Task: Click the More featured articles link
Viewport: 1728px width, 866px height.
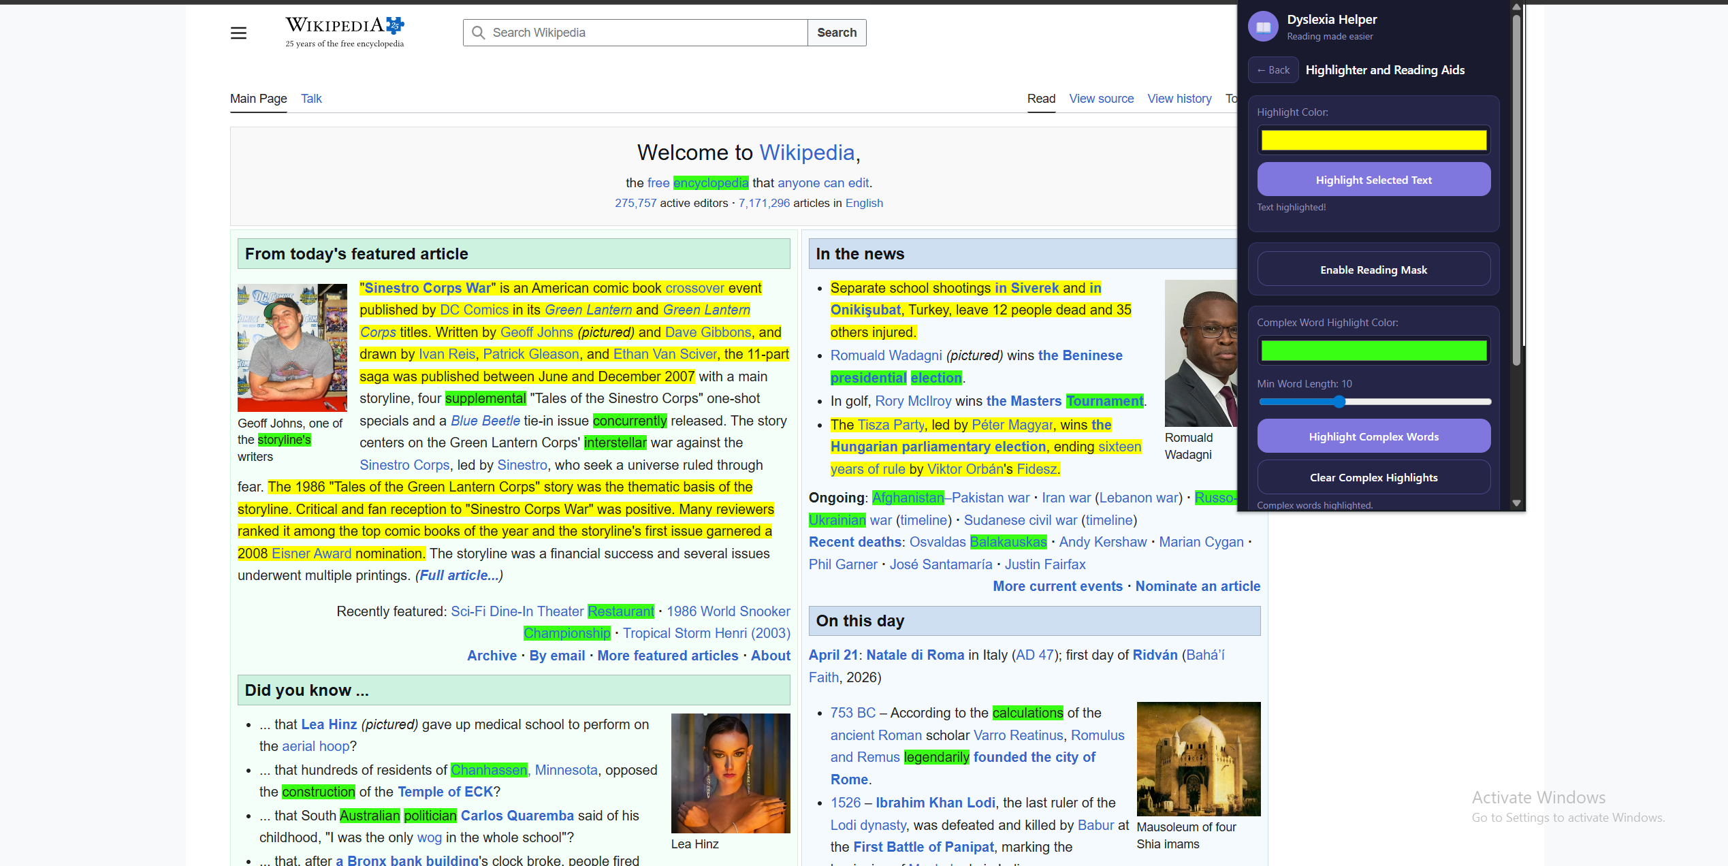Action: point(668,656)
